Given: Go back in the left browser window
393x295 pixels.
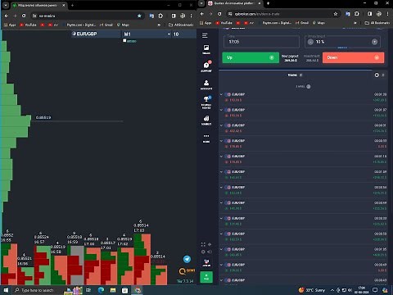Looking at the screenshot, I should [7, 16].
